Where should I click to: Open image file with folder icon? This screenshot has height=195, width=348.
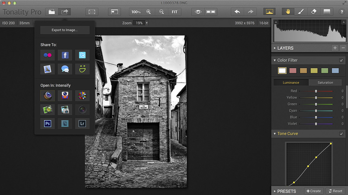52,12
